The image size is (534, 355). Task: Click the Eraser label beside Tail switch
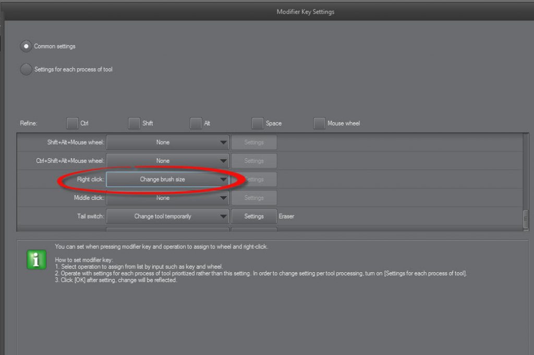tap(286, 217)
